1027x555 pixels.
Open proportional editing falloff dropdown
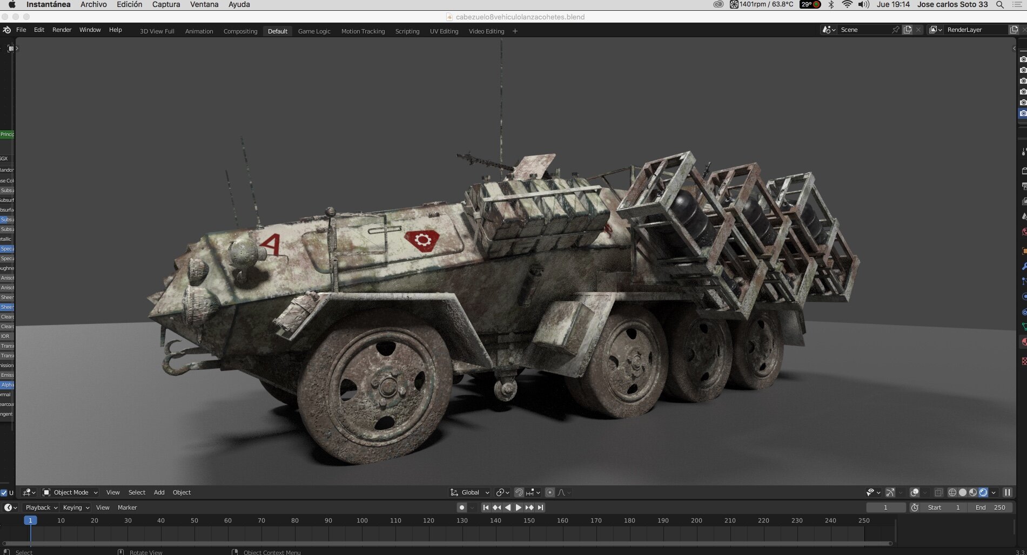565,492
